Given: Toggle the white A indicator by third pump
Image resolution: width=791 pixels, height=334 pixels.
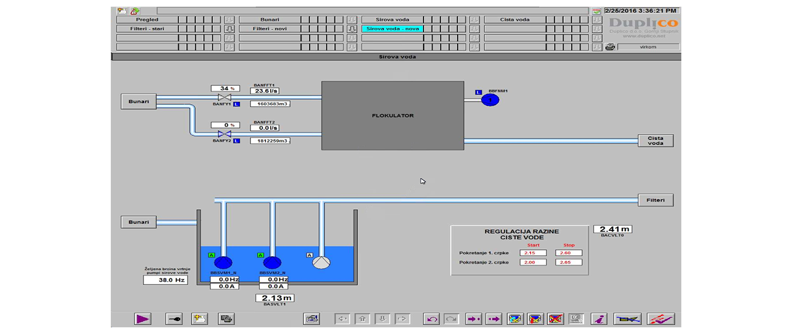Looking at the screenshot, I should tap(309, 255).
